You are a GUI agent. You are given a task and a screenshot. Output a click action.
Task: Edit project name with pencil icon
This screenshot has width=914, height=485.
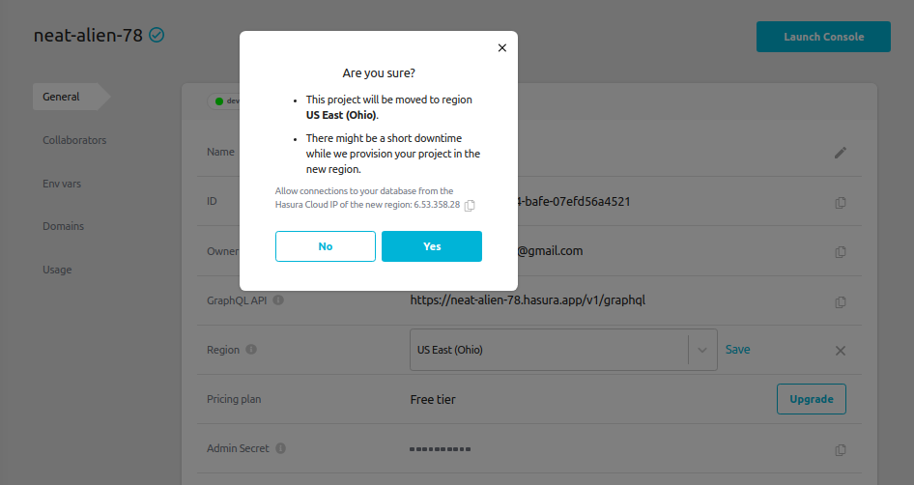[x=841, y=153]
